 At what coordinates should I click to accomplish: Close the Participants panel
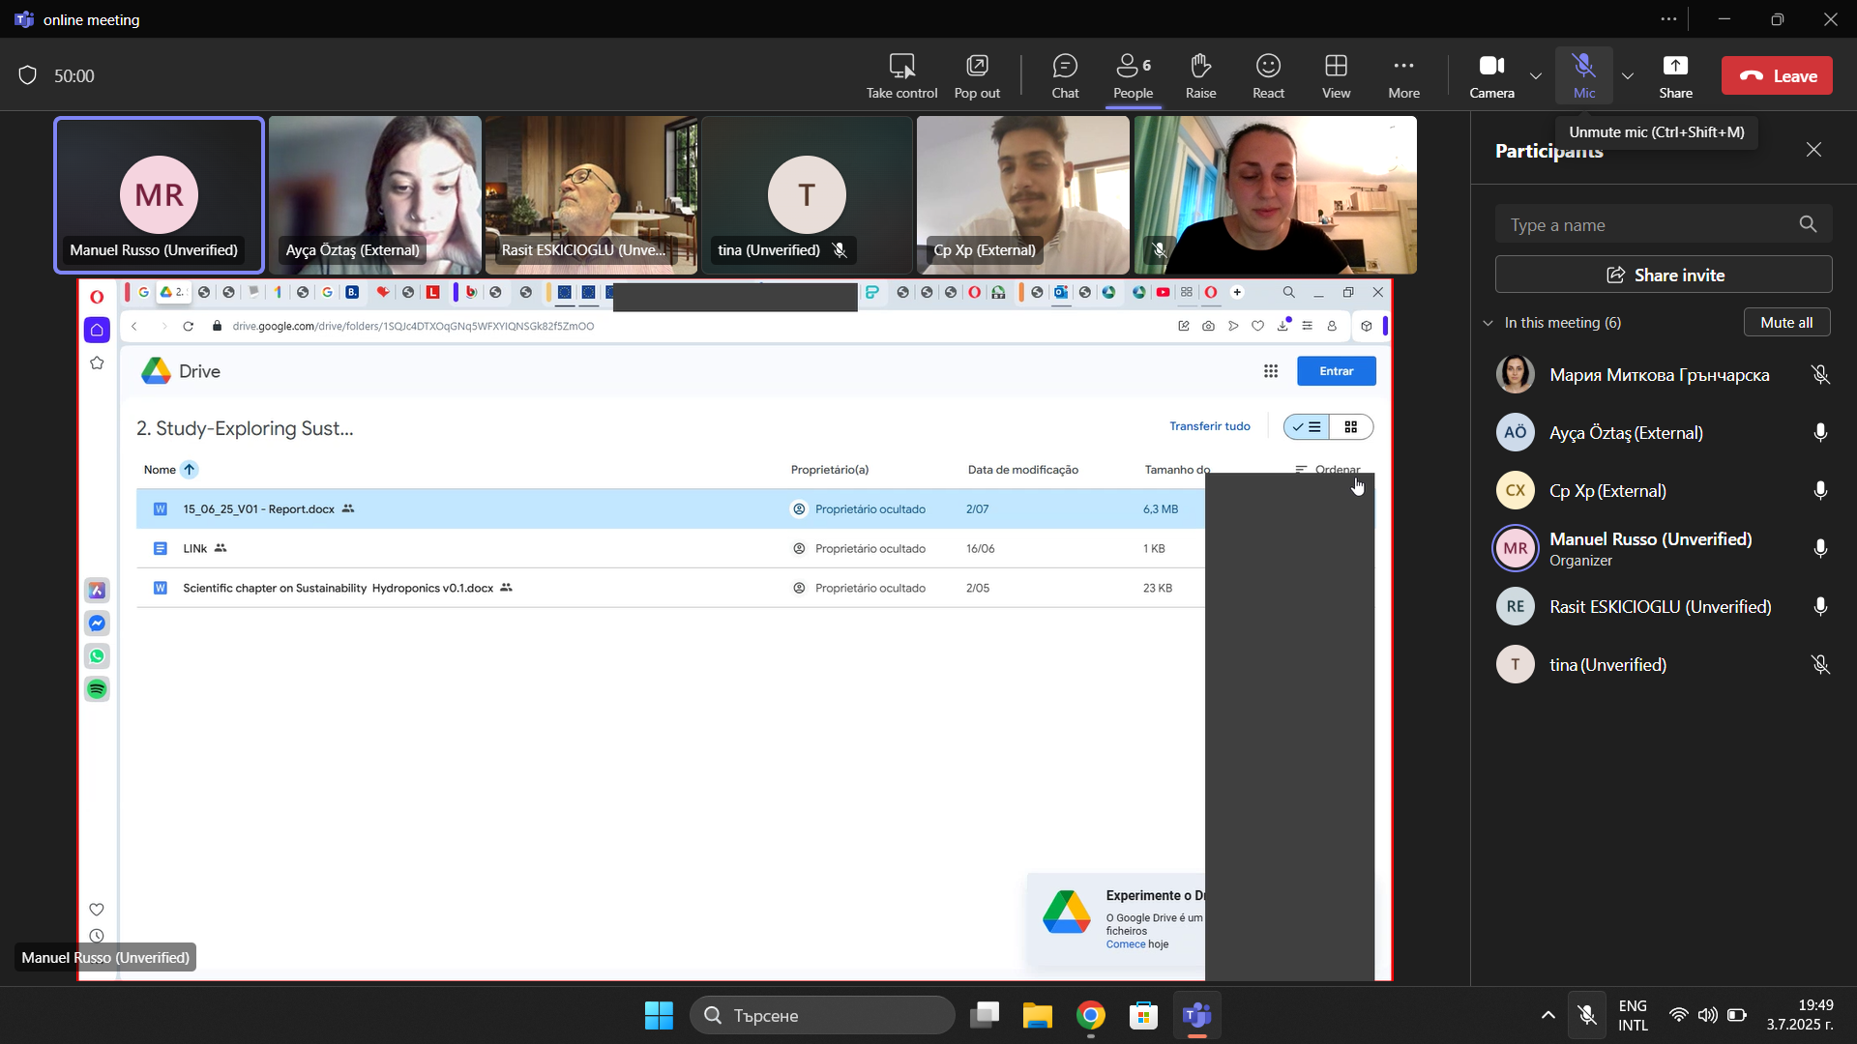click(x=1813, y=150)
